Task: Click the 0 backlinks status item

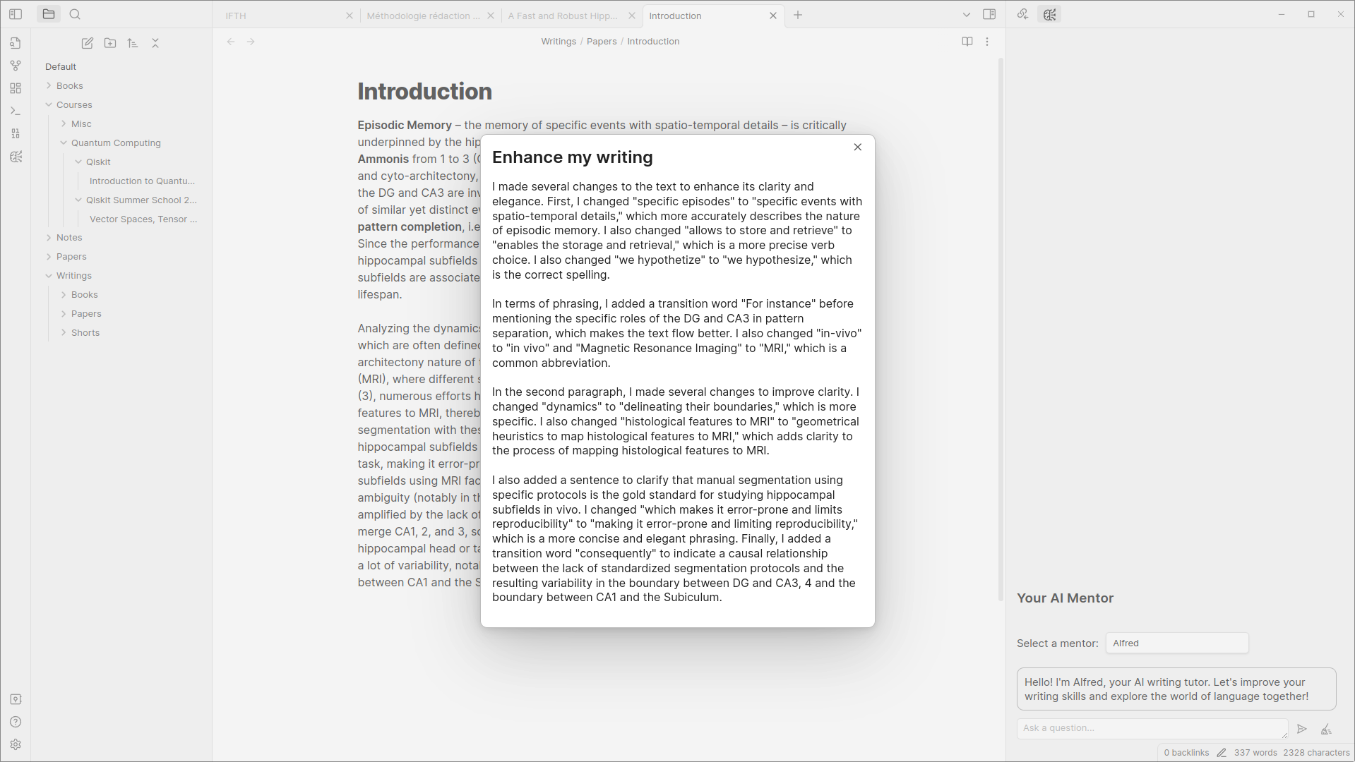Action: click(1186, 753)
